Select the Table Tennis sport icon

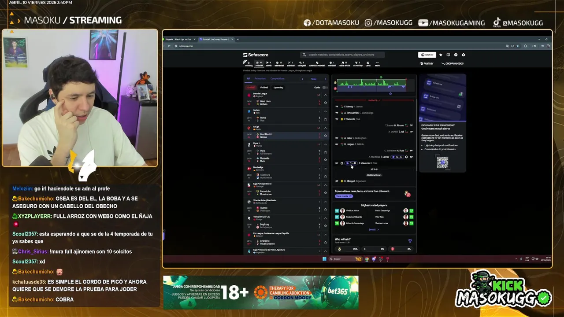point(344,64)
